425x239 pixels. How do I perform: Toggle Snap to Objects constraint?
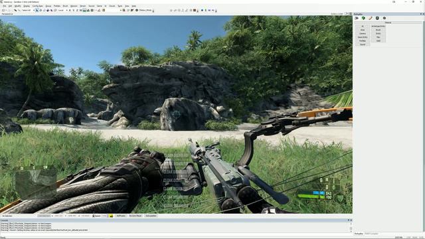pyautogui.click(x=88, y=11)
